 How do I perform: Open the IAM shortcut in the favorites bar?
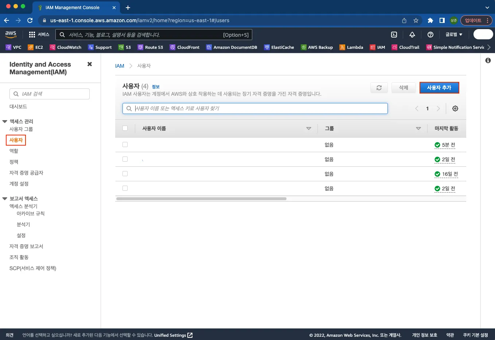[x=377, y=47]
